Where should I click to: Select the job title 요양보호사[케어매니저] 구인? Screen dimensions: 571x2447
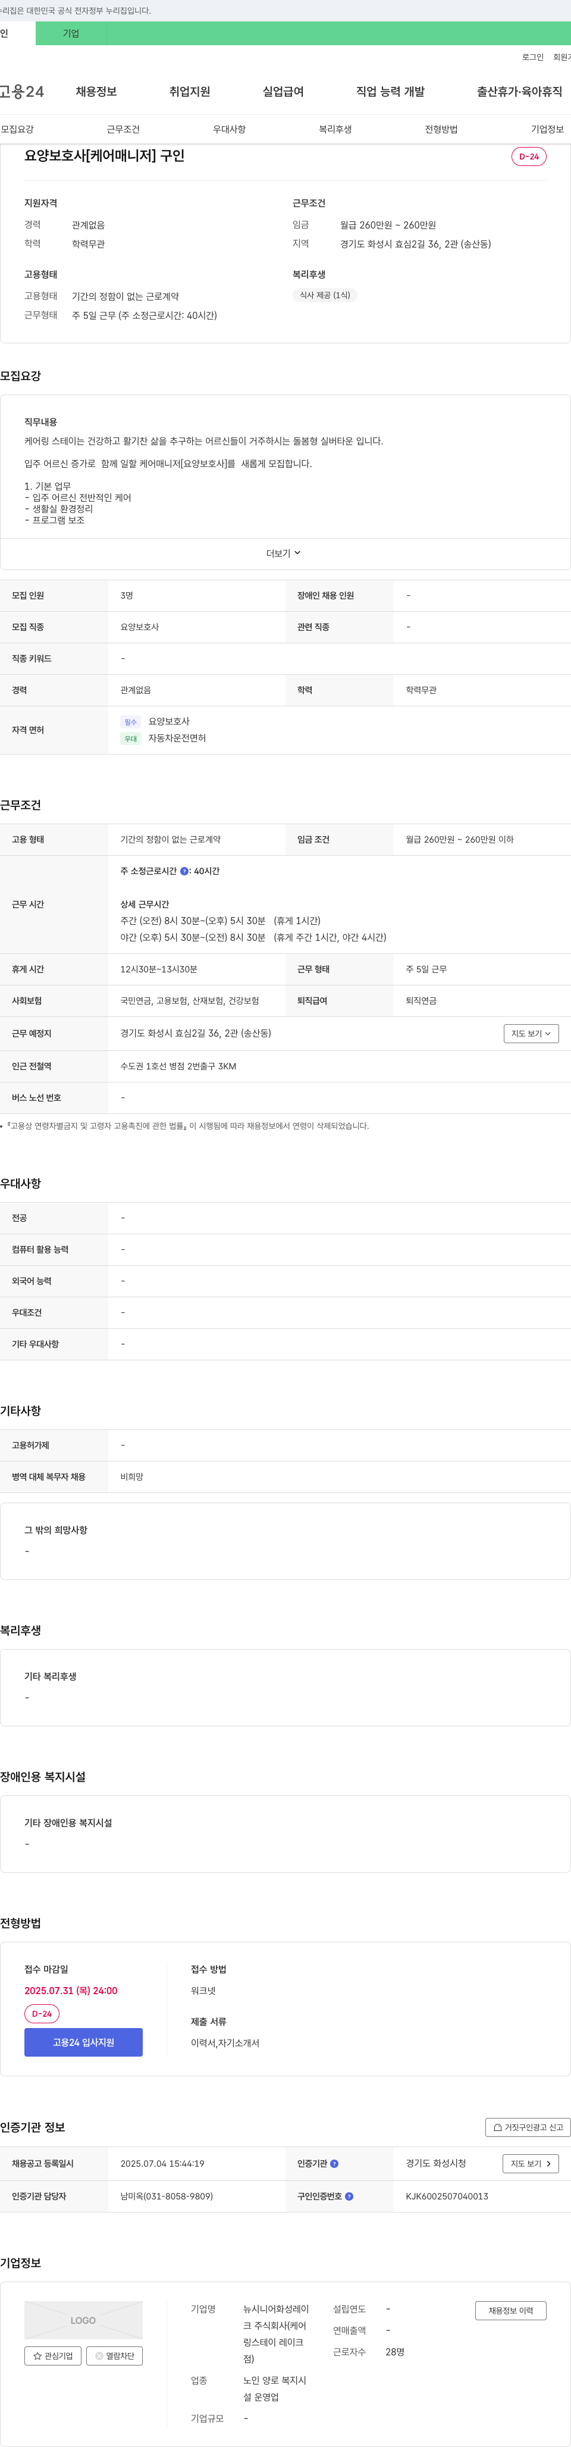[105, 155]
